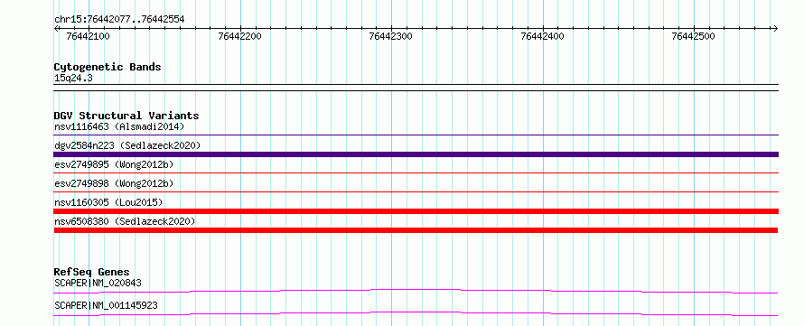The image size is (804, 326).
Task: Click the 76442300 ruler tick label
Action: pos(391,36)
